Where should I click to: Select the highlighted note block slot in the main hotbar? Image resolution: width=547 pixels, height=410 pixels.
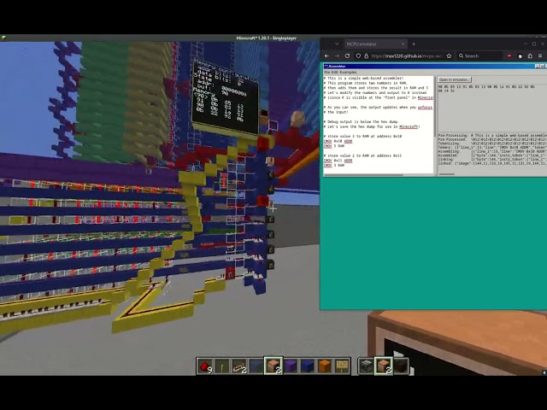click(273, 366)
